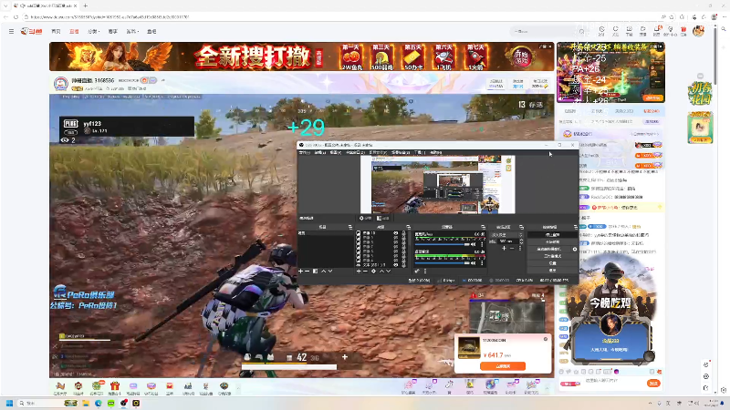Open the last menu (帮助) in OBS
The width and height of the screenshot is (730, 410).
tap(436, 152)
